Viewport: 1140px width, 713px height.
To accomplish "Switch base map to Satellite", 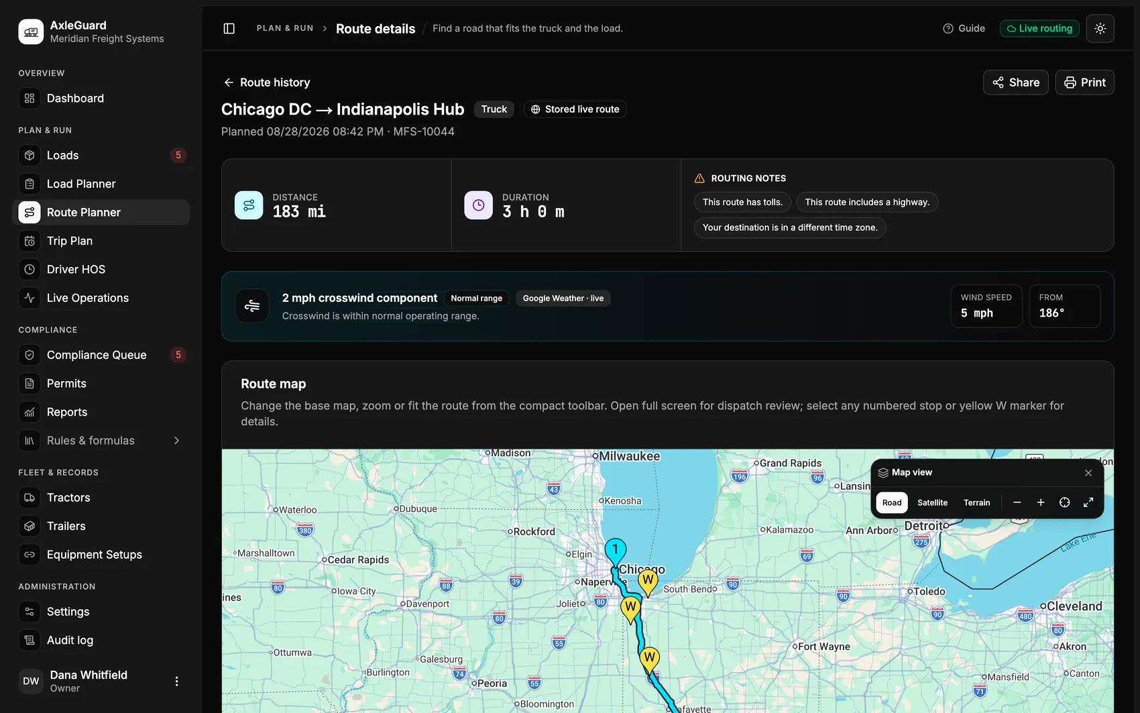I will pyautogui.click(x=932, y=502).
